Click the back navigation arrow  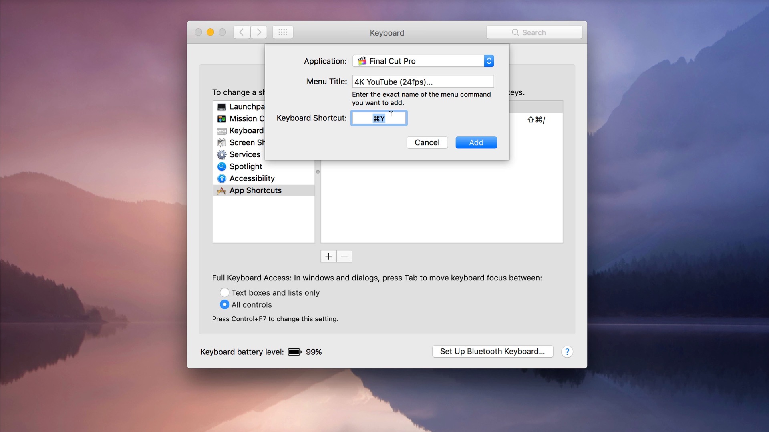click(x=242, y=32)
